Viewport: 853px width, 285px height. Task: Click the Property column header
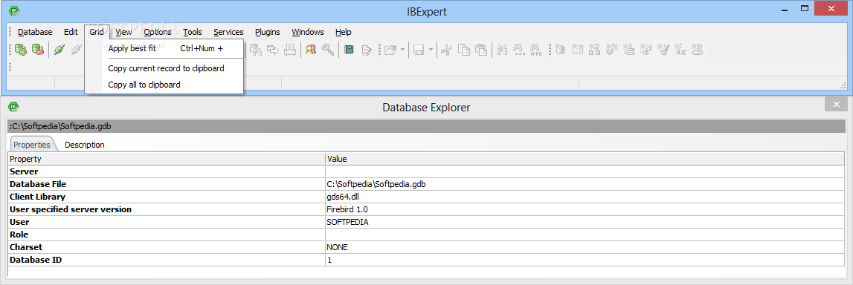point(167,159)
